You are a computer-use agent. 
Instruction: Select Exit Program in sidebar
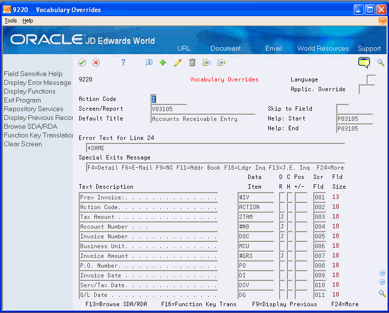click(x=22, y=100)
